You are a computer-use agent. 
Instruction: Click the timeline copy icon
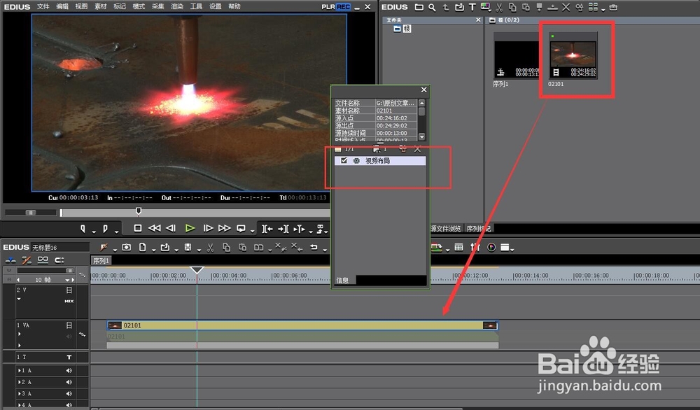point(226,247)
